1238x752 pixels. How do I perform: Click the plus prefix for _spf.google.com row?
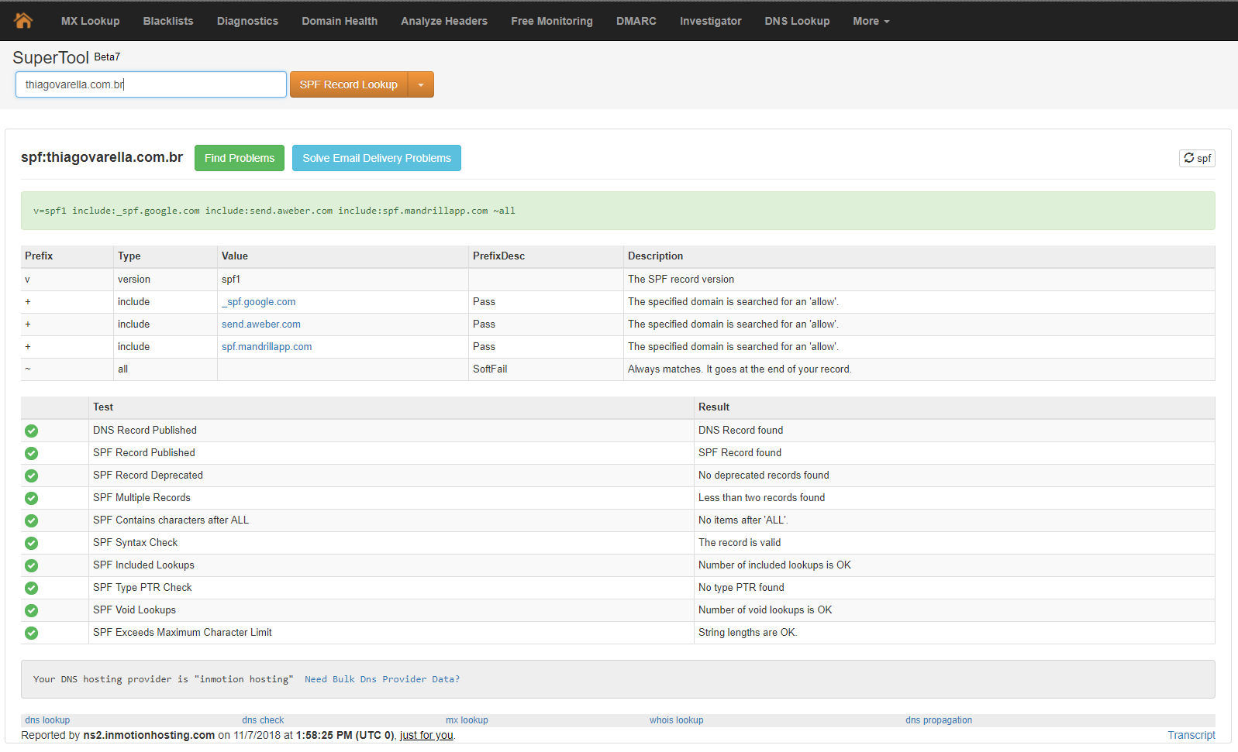coord(28,302)
